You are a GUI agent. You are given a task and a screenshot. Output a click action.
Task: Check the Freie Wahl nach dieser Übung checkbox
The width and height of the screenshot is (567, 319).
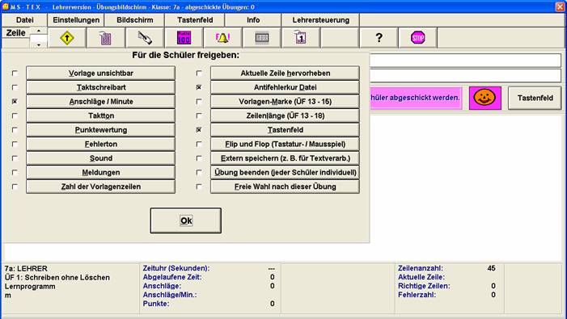199,187
